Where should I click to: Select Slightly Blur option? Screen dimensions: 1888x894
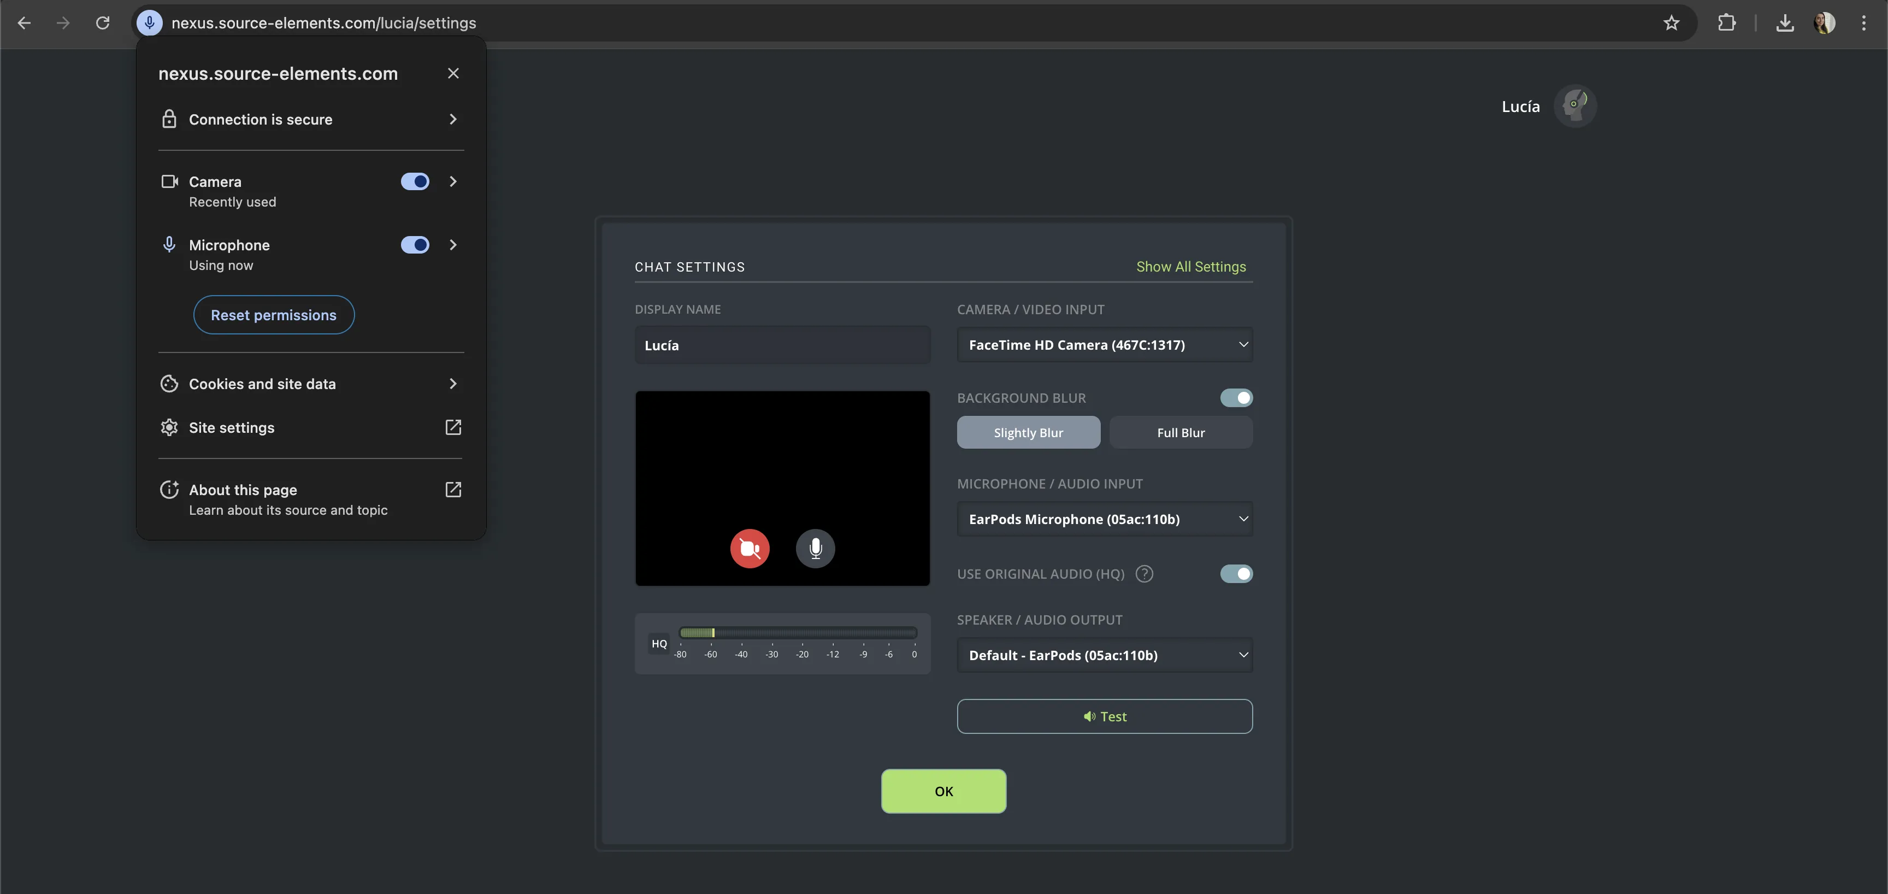pos(1028,433)
